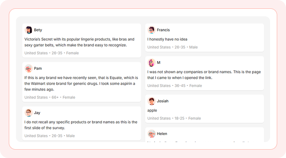Click Francis's avatar with glasses
Viewport: 286px width, 158px height.
[x=151, y=30]
